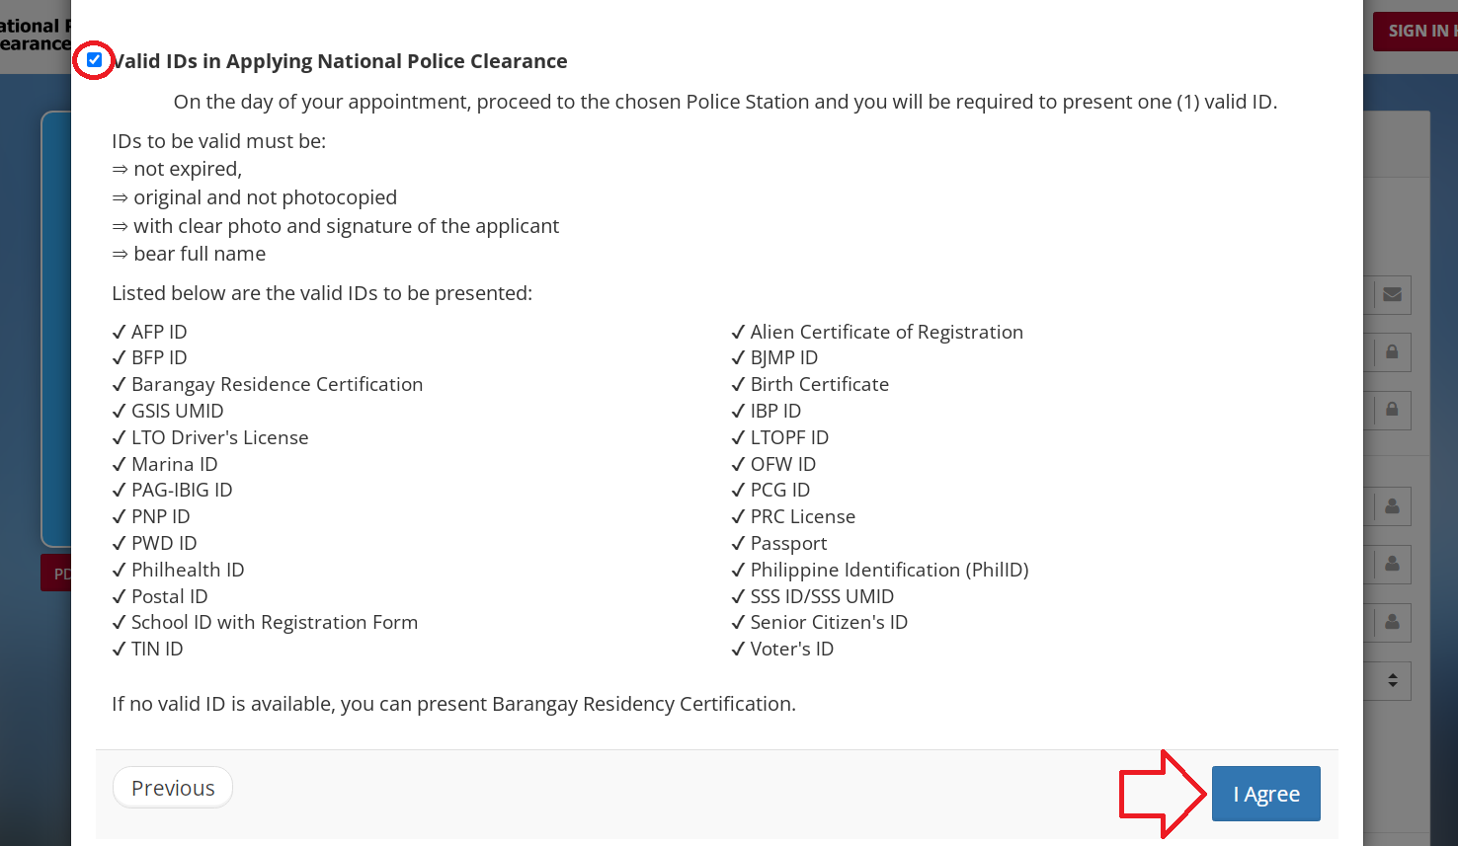Click the bottom person silhouette icon
Screen dimensions: 1458x846
pos(1392,622)
